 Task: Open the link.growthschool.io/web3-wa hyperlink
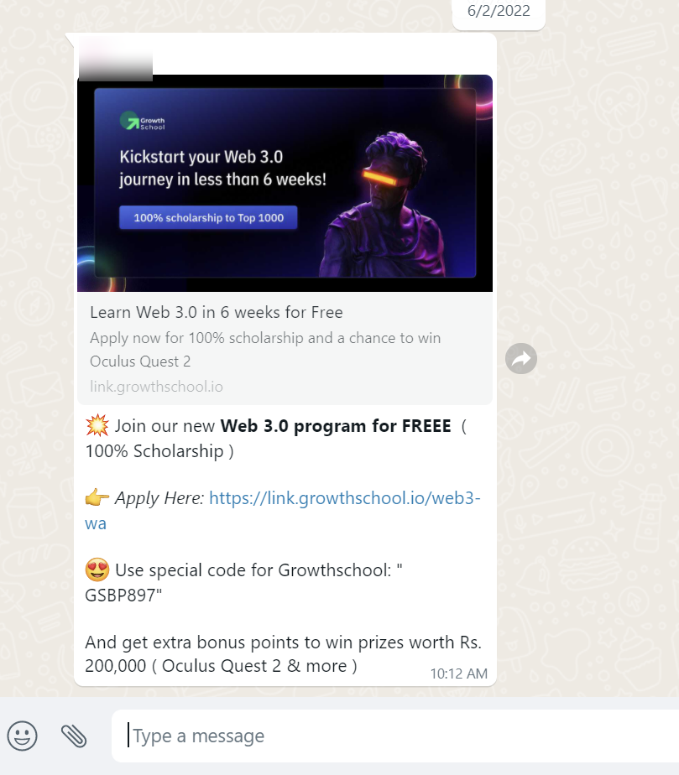(282, 510)
